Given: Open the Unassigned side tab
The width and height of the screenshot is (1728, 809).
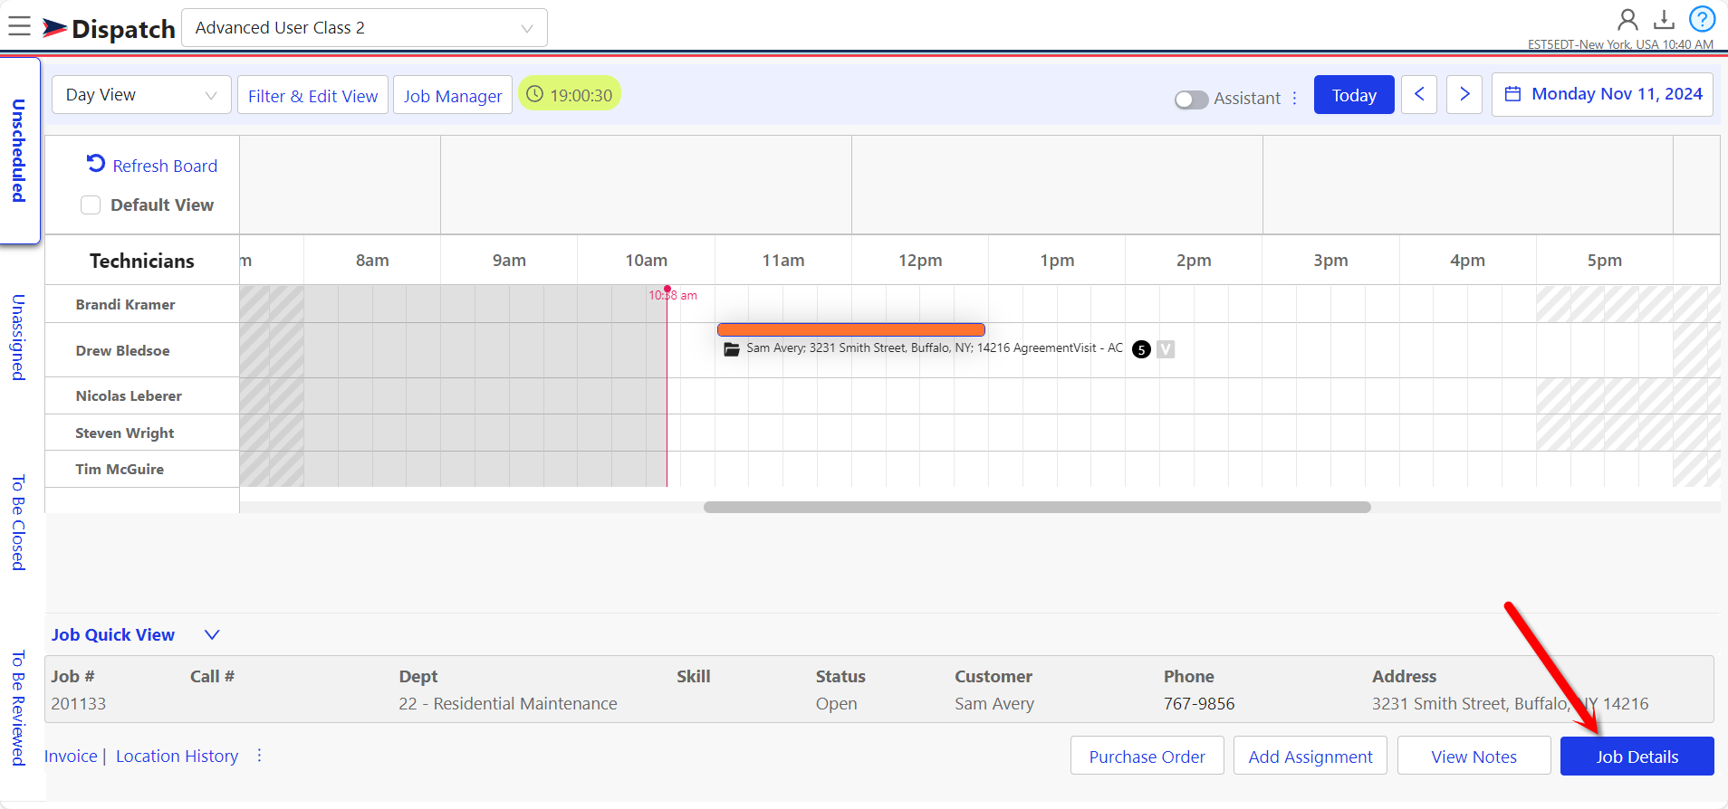Looking at the screenshot, I should click(18, 338).
